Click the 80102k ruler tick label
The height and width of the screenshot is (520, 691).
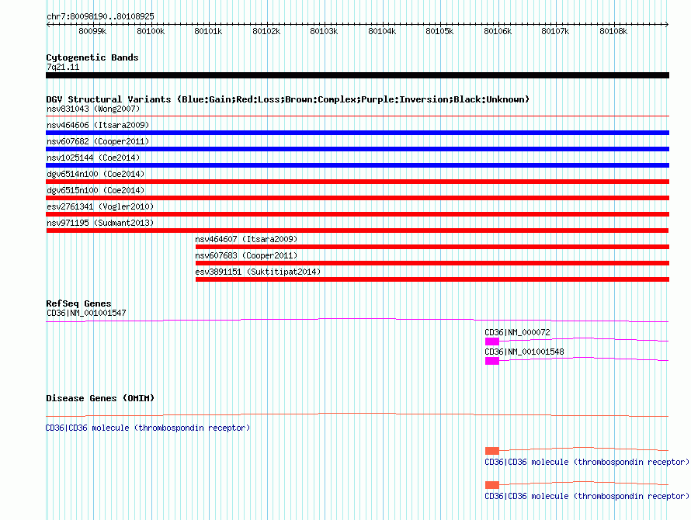pyautogui.click(x=266, y=31)
